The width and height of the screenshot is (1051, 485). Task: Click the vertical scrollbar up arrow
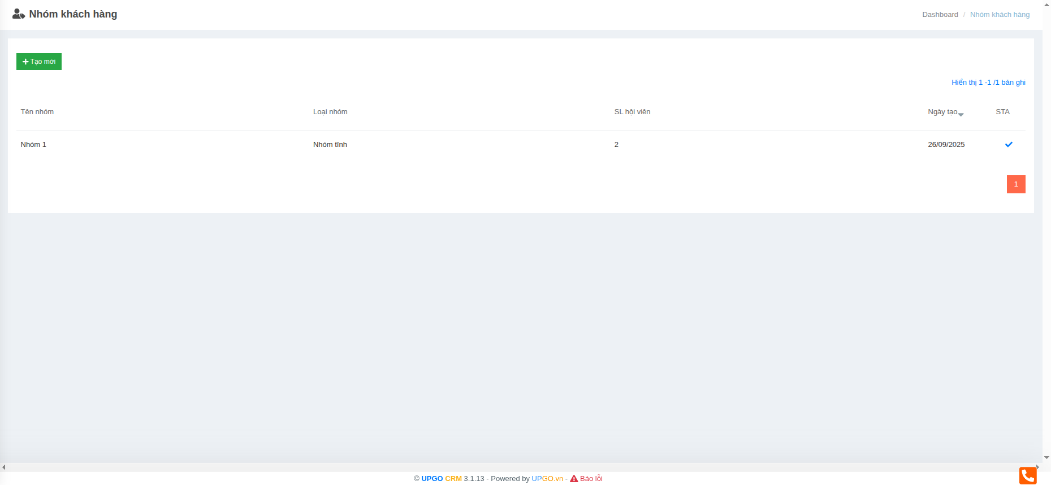1046,4
